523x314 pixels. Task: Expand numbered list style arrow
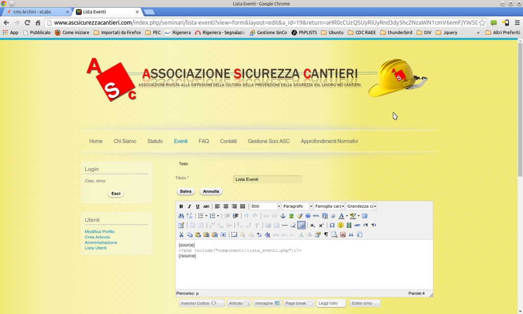218,215
